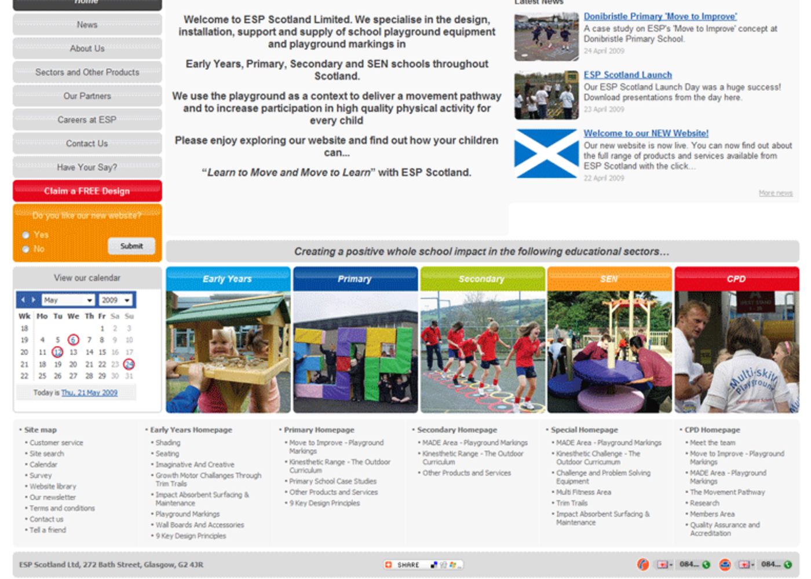Select the Yes radio button in poll

[26, 235]
